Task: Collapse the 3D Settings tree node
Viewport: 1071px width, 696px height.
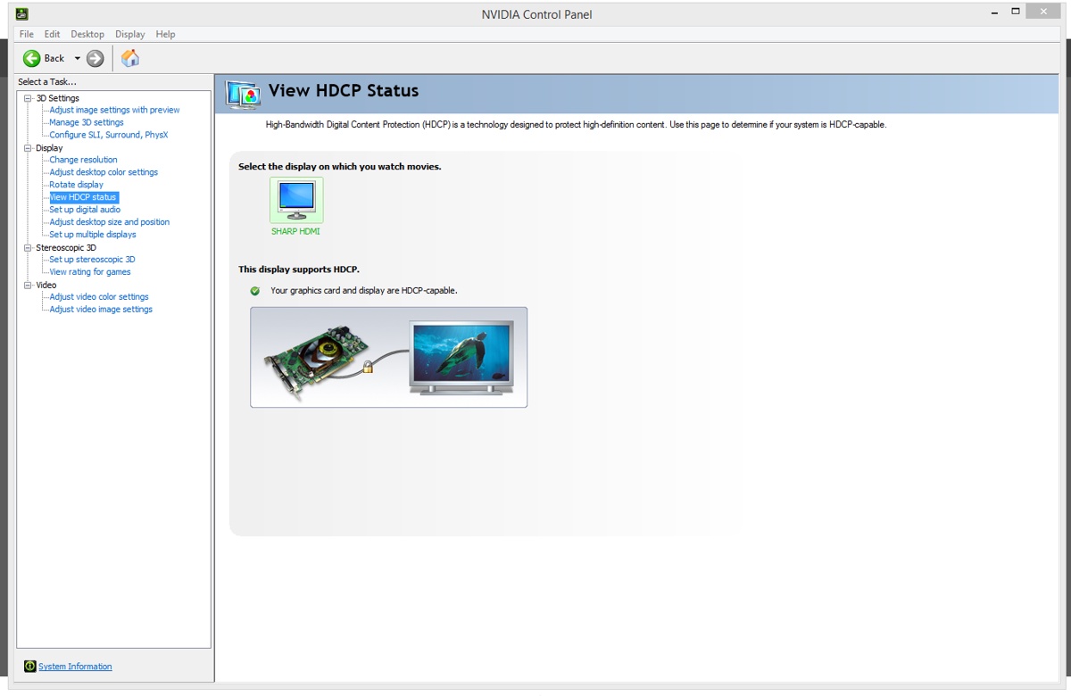Action: [28, 98]
